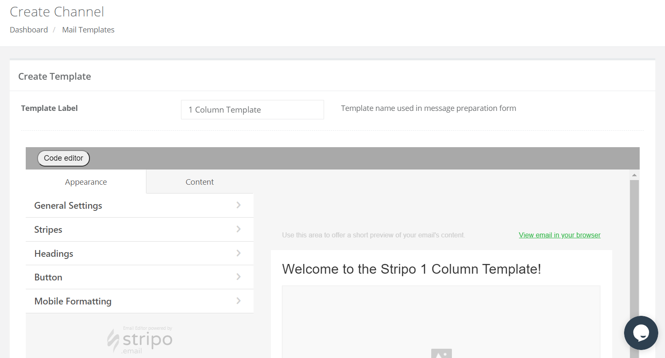Follow View email in your browser link
Screen dimensions: 665x358
pyautogui.click(x=560, y=235)
